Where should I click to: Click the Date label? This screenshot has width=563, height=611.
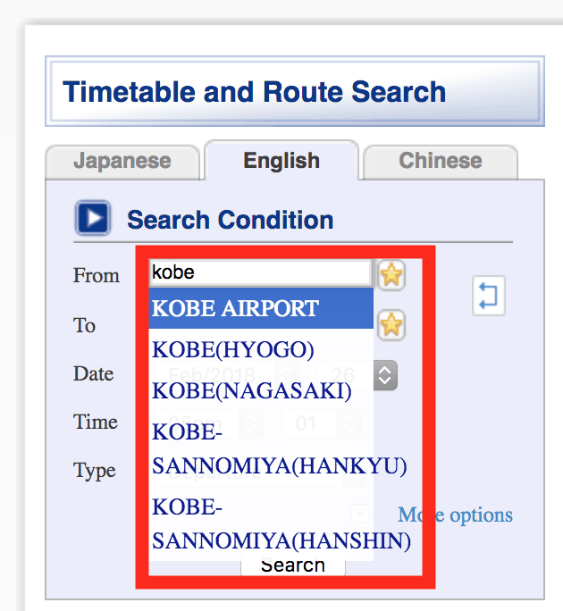coord(94,373)
